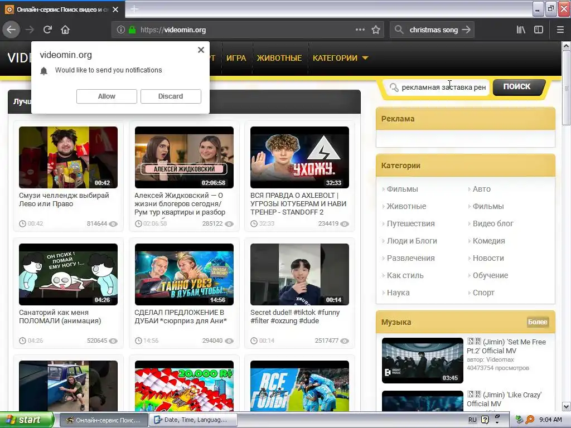The width and height of the screenshot is (571, 428).
Task: Select Новости category link
Action: (x=488, y=258)
